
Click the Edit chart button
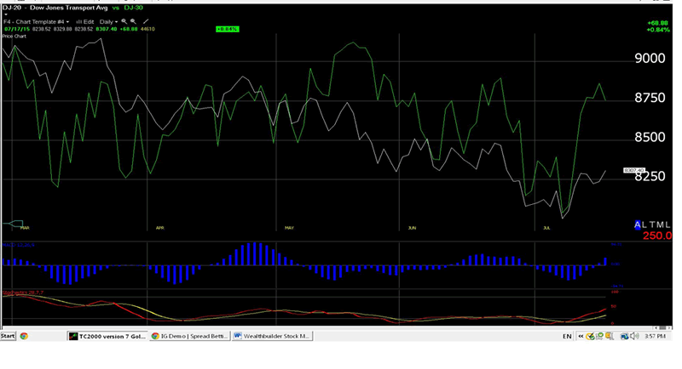(x=86, y=21)
